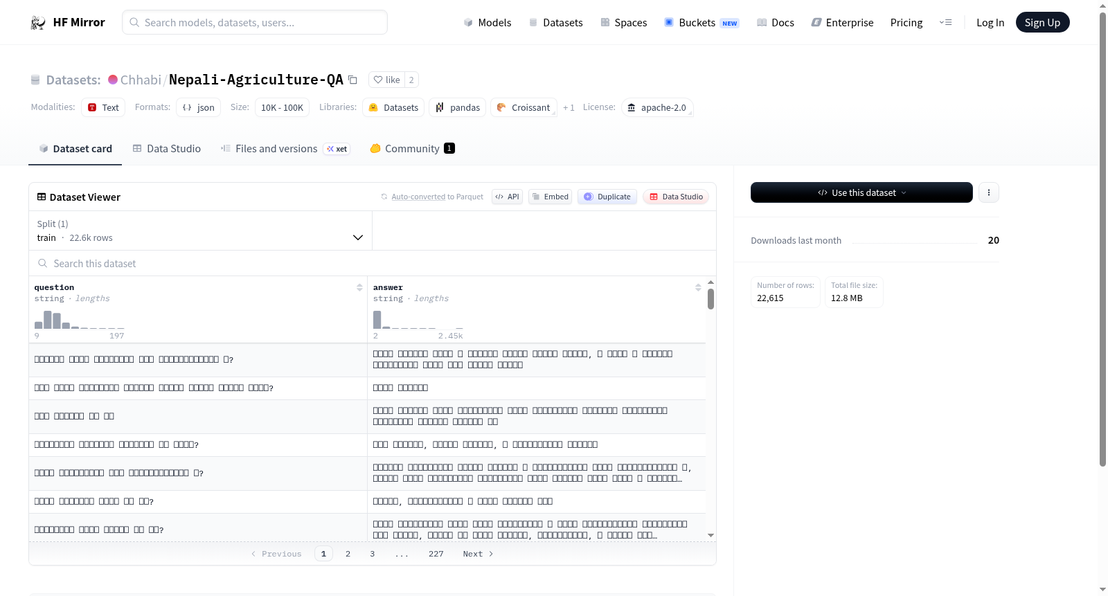
Task: Click the Dataset Viewer table icon
Action: [42, 197]
